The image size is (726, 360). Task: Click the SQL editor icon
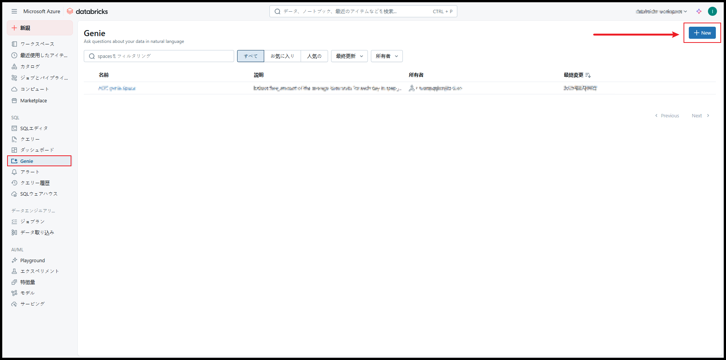click(x=14, y=128)
